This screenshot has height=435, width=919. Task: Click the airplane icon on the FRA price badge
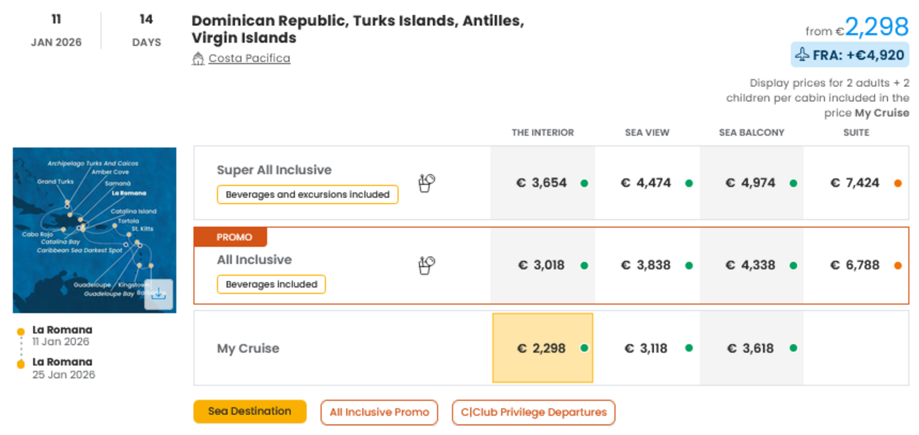[x=804, y=54]
